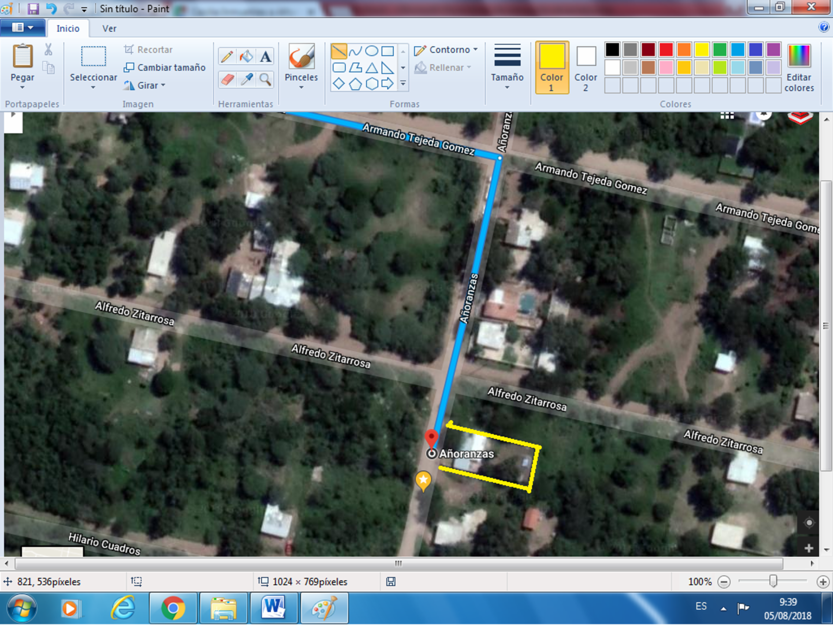The height and width of the screenshot is (625, 833).
Task: Open the Seleccionar dropdown arrow
Action: (x=93, y=87)
